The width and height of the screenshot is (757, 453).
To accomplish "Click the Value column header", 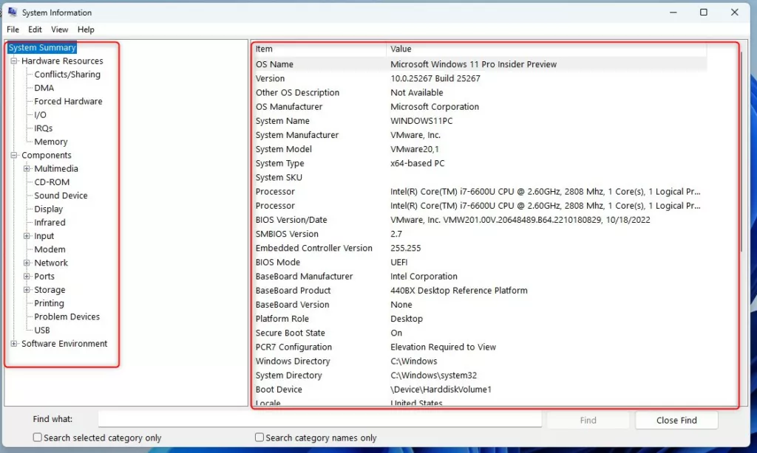I will click(x=546, y=49).
